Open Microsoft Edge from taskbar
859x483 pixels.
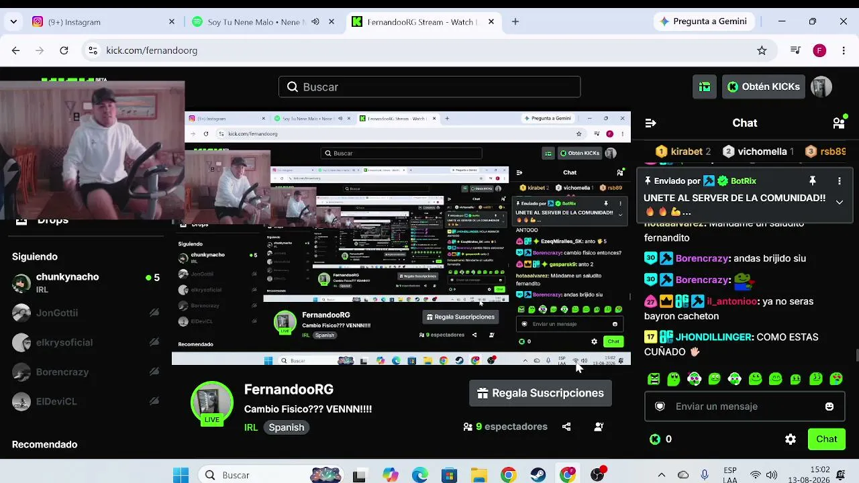[x=419, y=475]
